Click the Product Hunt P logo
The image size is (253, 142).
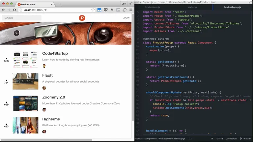[x=82, y=18]
